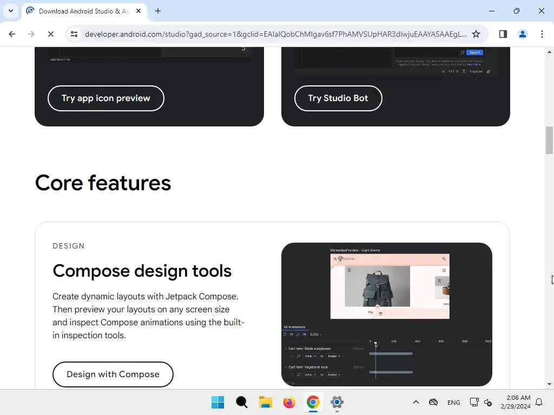Click Try Studio Bot button
Screen dimensions: 554x415
[x=338, y=98]
